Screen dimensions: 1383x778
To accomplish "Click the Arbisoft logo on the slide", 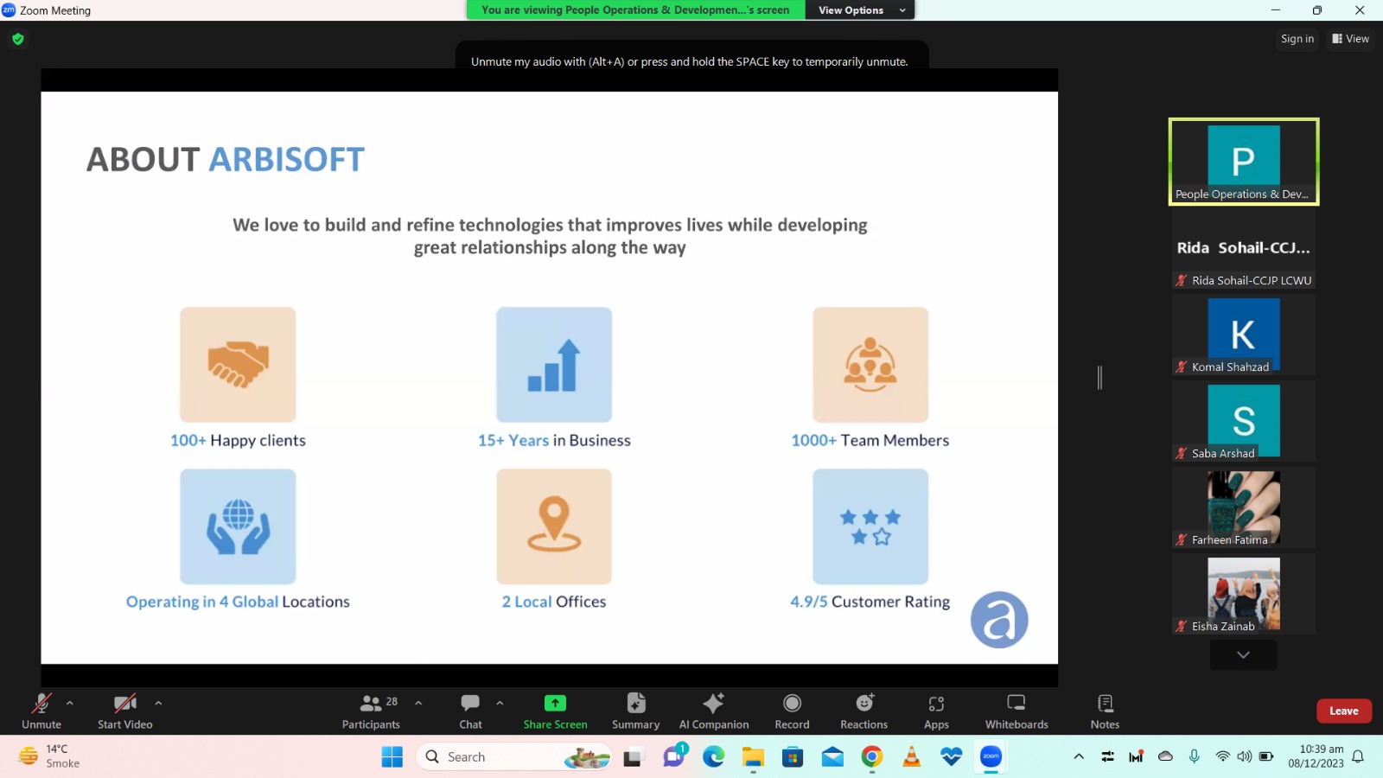I will click(x=999, y=620).
